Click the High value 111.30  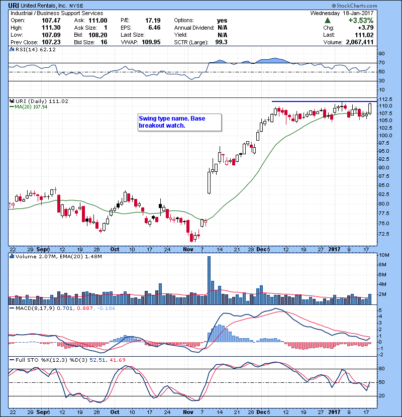(51, 28)
